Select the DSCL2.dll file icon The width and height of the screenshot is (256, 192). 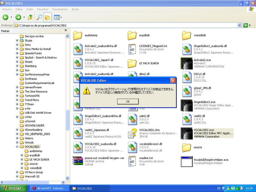[x=187, y=77]
